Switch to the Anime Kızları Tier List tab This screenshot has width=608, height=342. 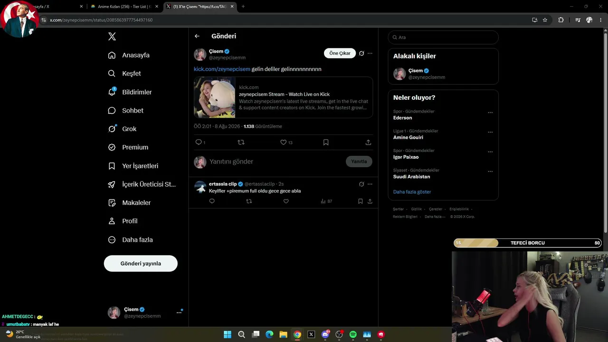pyautogui.click(x=124, y=7)
